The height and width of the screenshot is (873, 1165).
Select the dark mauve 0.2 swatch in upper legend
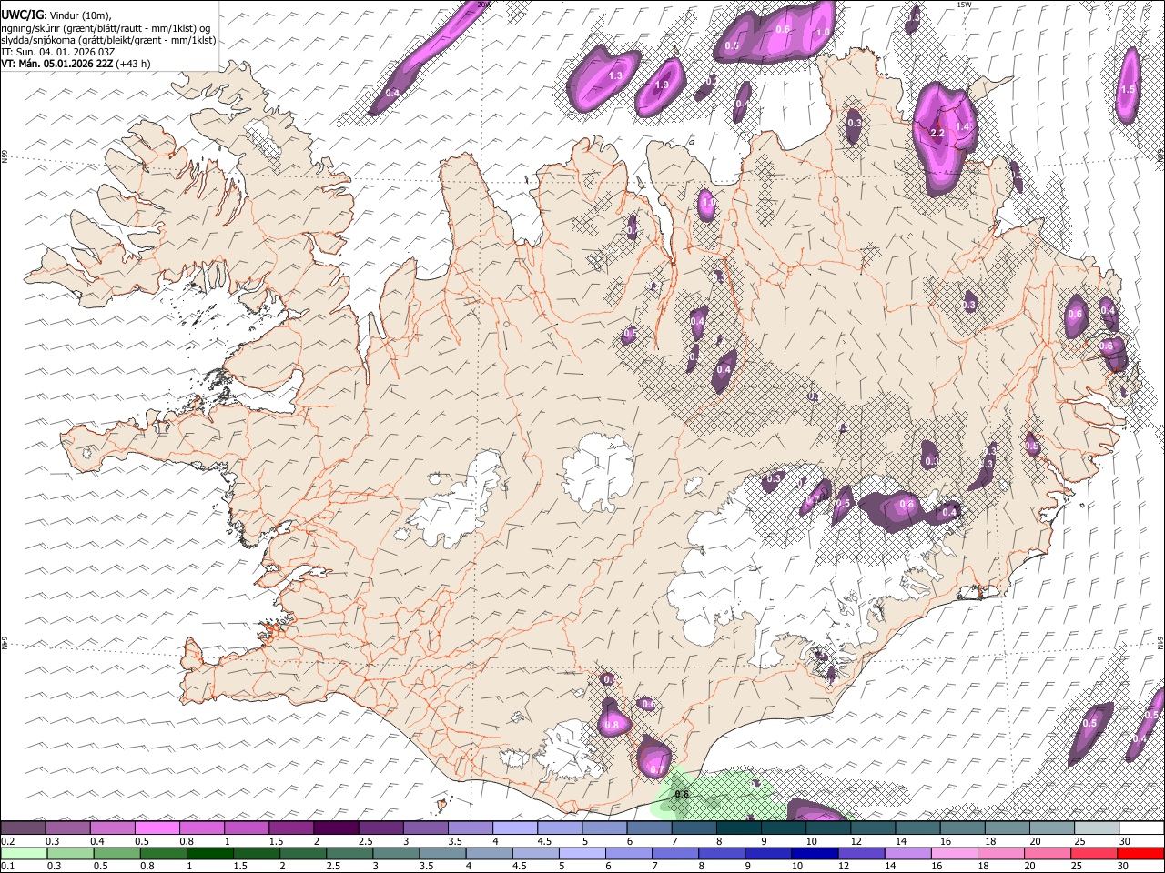[23, 828]
